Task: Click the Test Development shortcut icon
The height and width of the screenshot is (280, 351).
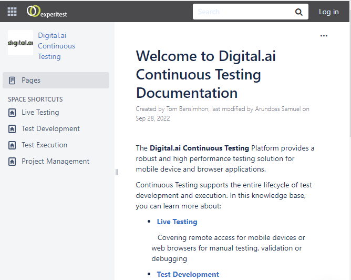Action: 12,129
